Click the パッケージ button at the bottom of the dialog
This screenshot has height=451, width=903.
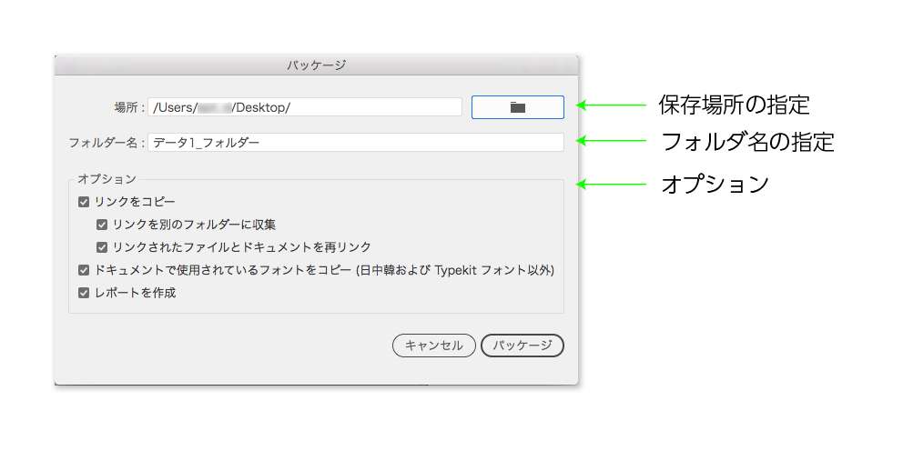pyautogui.click(x=523, y=346)
